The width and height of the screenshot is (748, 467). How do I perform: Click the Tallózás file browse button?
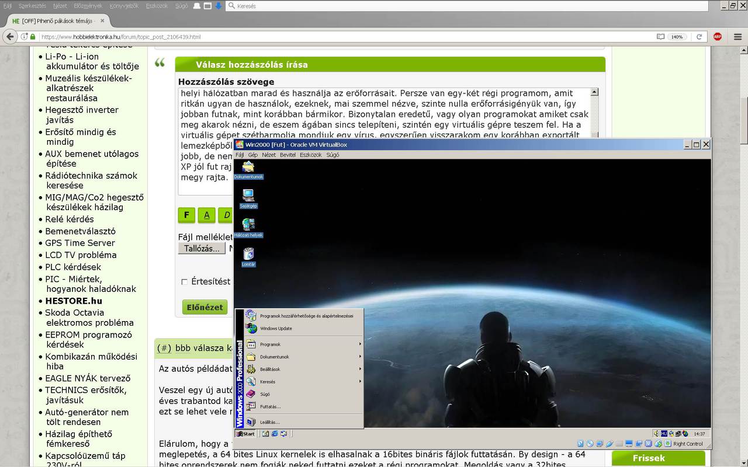[x=202, y=248]
